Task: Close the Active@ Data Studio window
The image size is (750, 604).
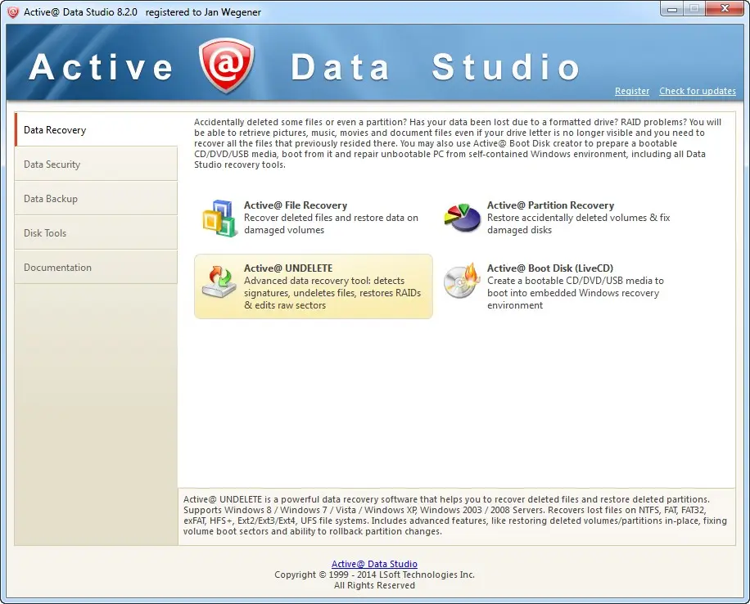Action: 725,9
